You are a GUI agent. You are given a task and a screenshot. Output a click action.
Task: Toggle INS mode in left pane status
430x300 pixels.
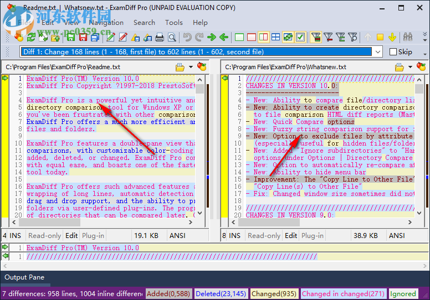coord(16,236)
